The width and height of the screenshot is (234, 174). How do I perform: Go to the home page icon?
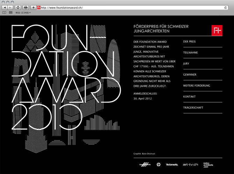(18, 7)
